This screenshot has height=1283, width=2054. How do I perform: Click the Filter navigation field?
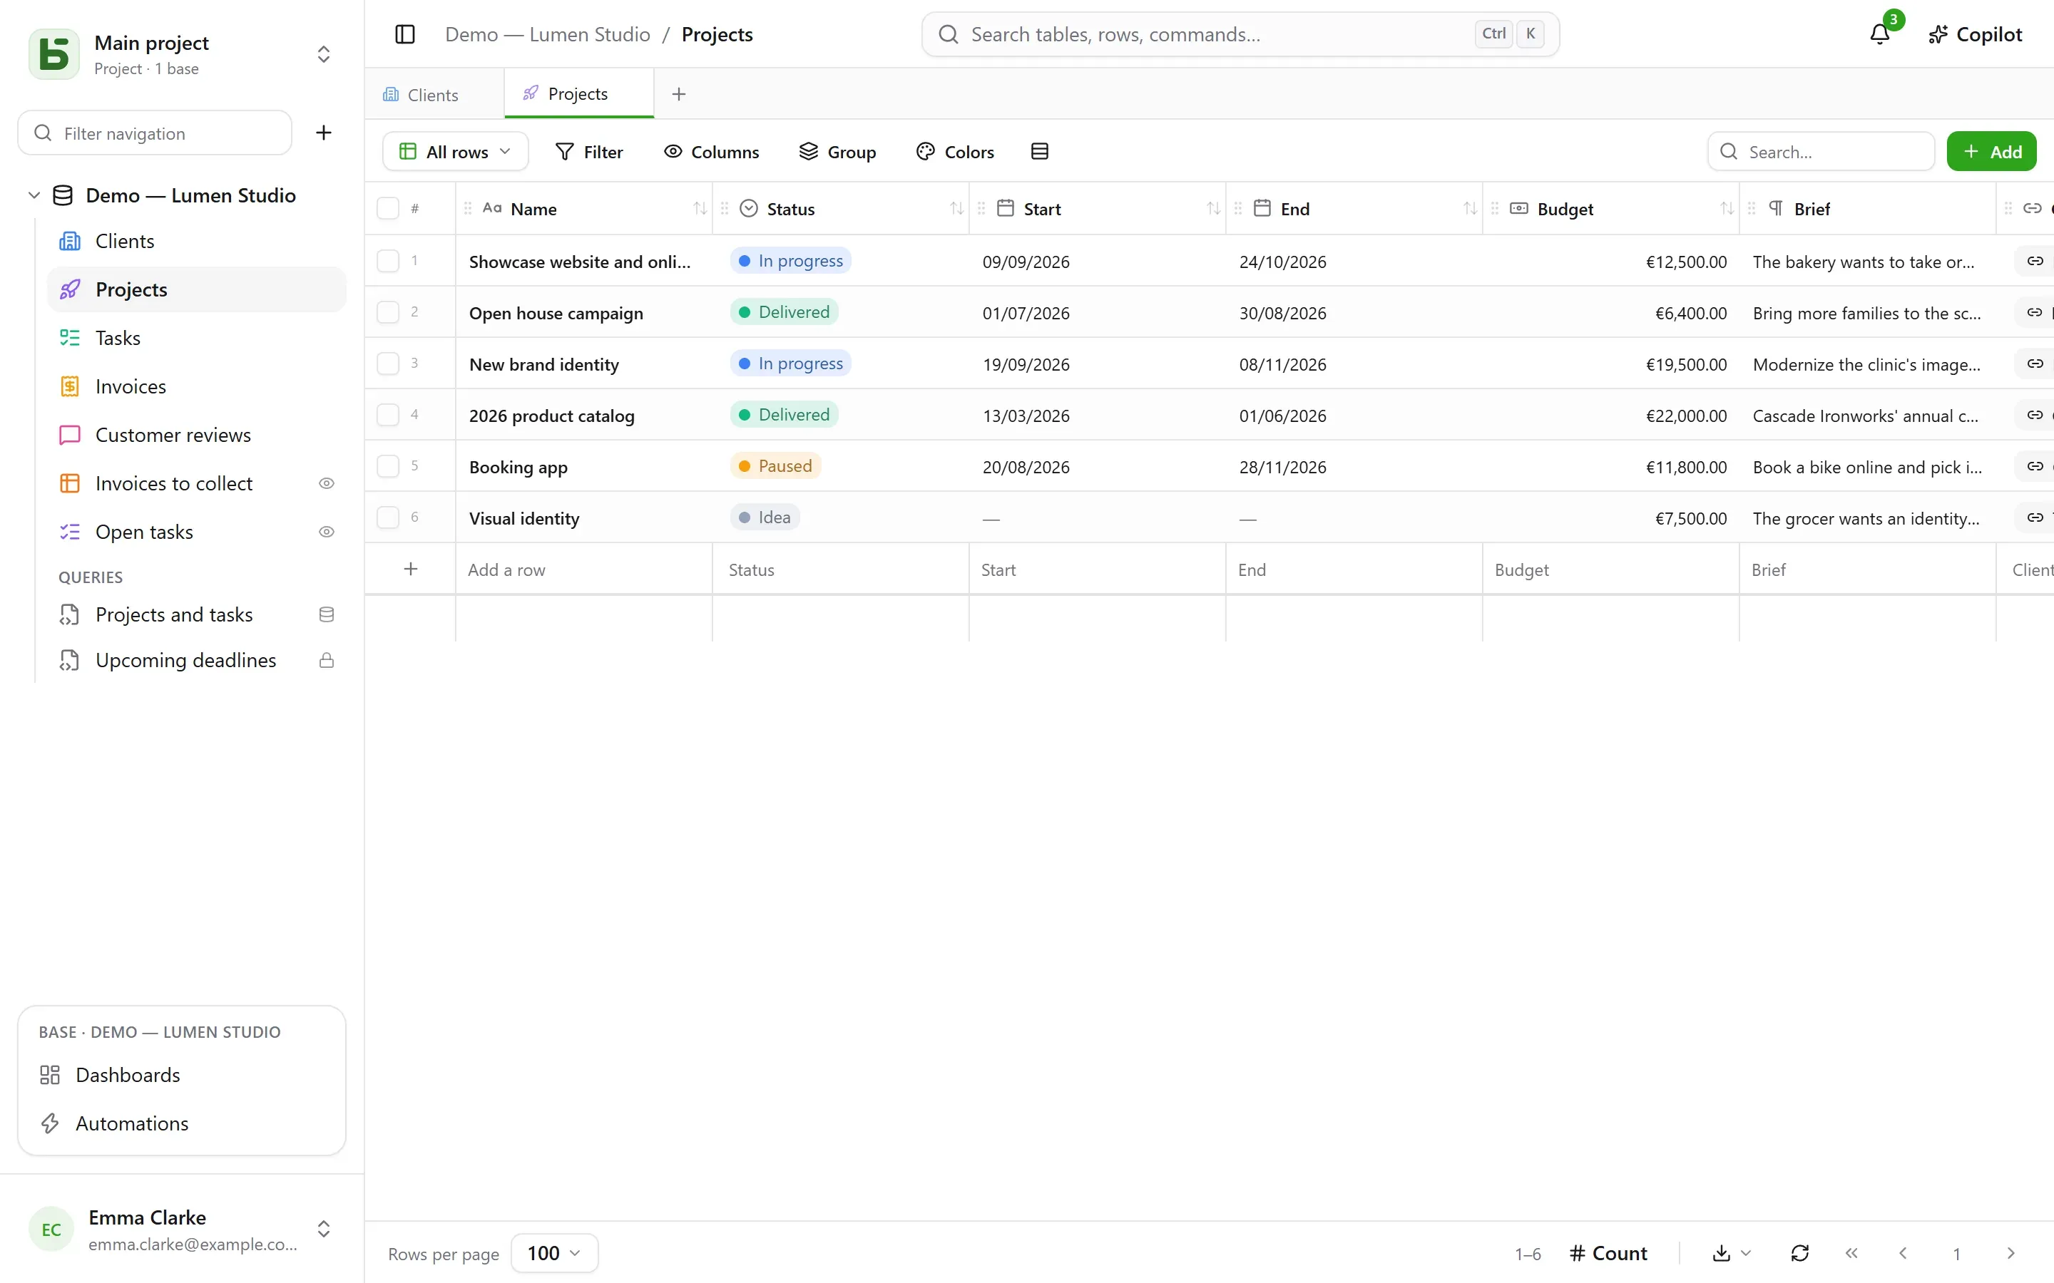pos(155,133)
